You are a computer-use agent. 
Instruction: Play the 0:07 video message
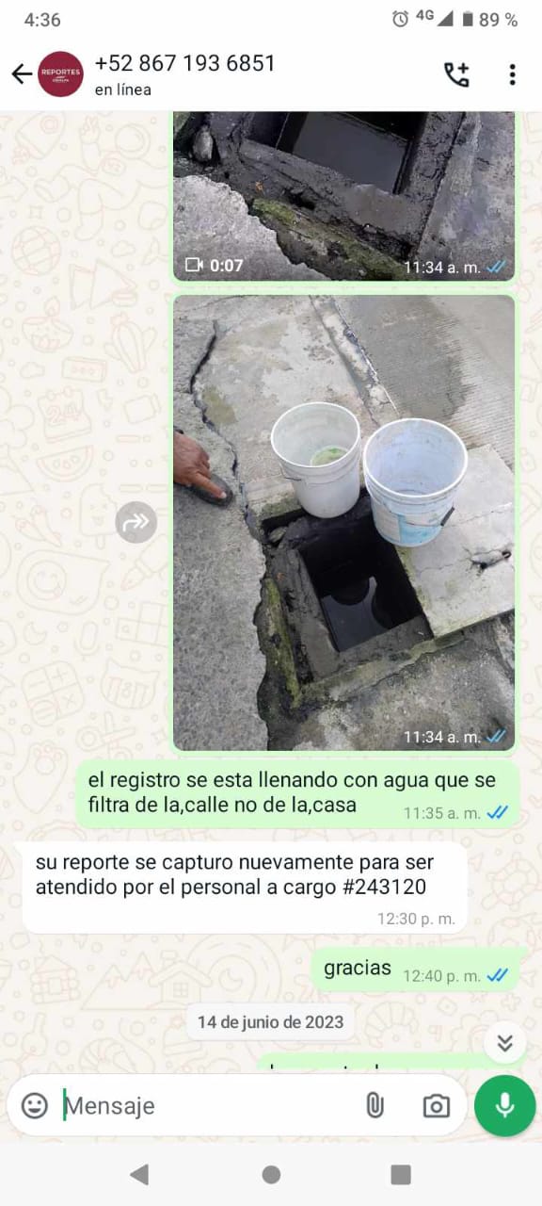343,196
